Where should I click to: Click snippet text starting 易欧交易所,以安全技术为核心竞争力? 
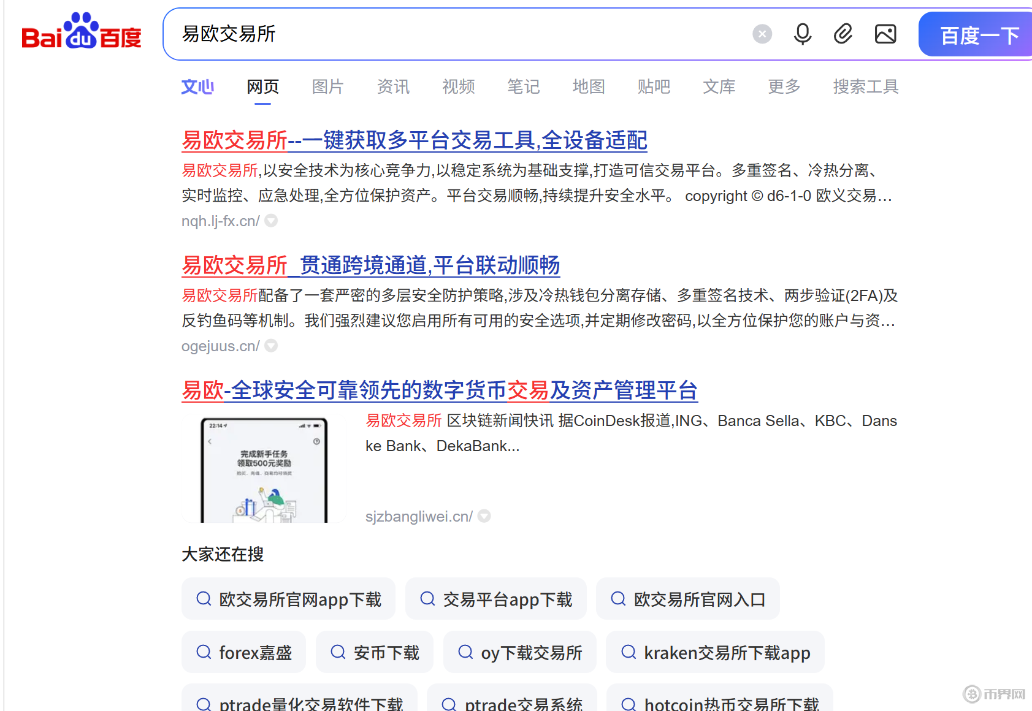click(x=537, y=183)
